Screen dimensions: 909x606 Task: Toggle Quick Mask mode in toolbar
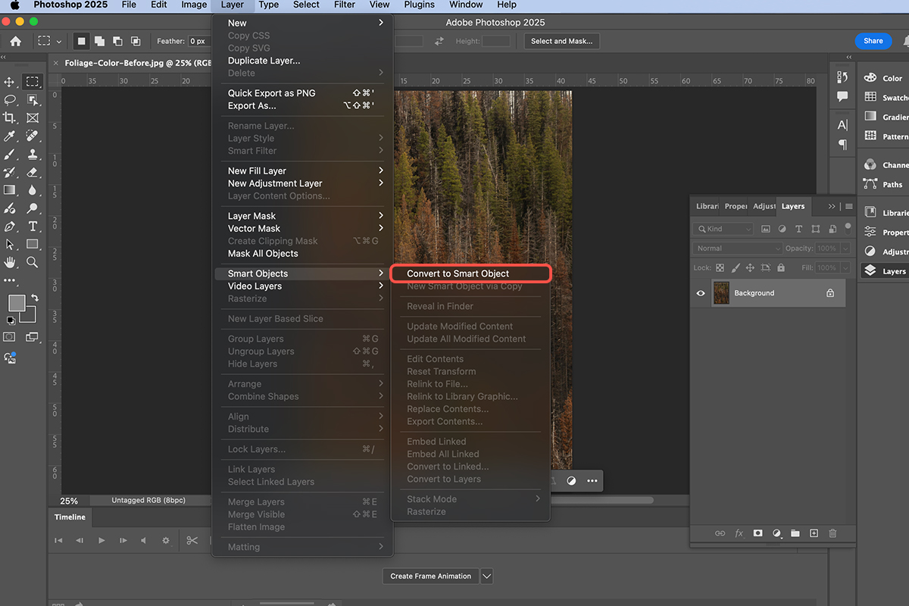tap(10, 337)
